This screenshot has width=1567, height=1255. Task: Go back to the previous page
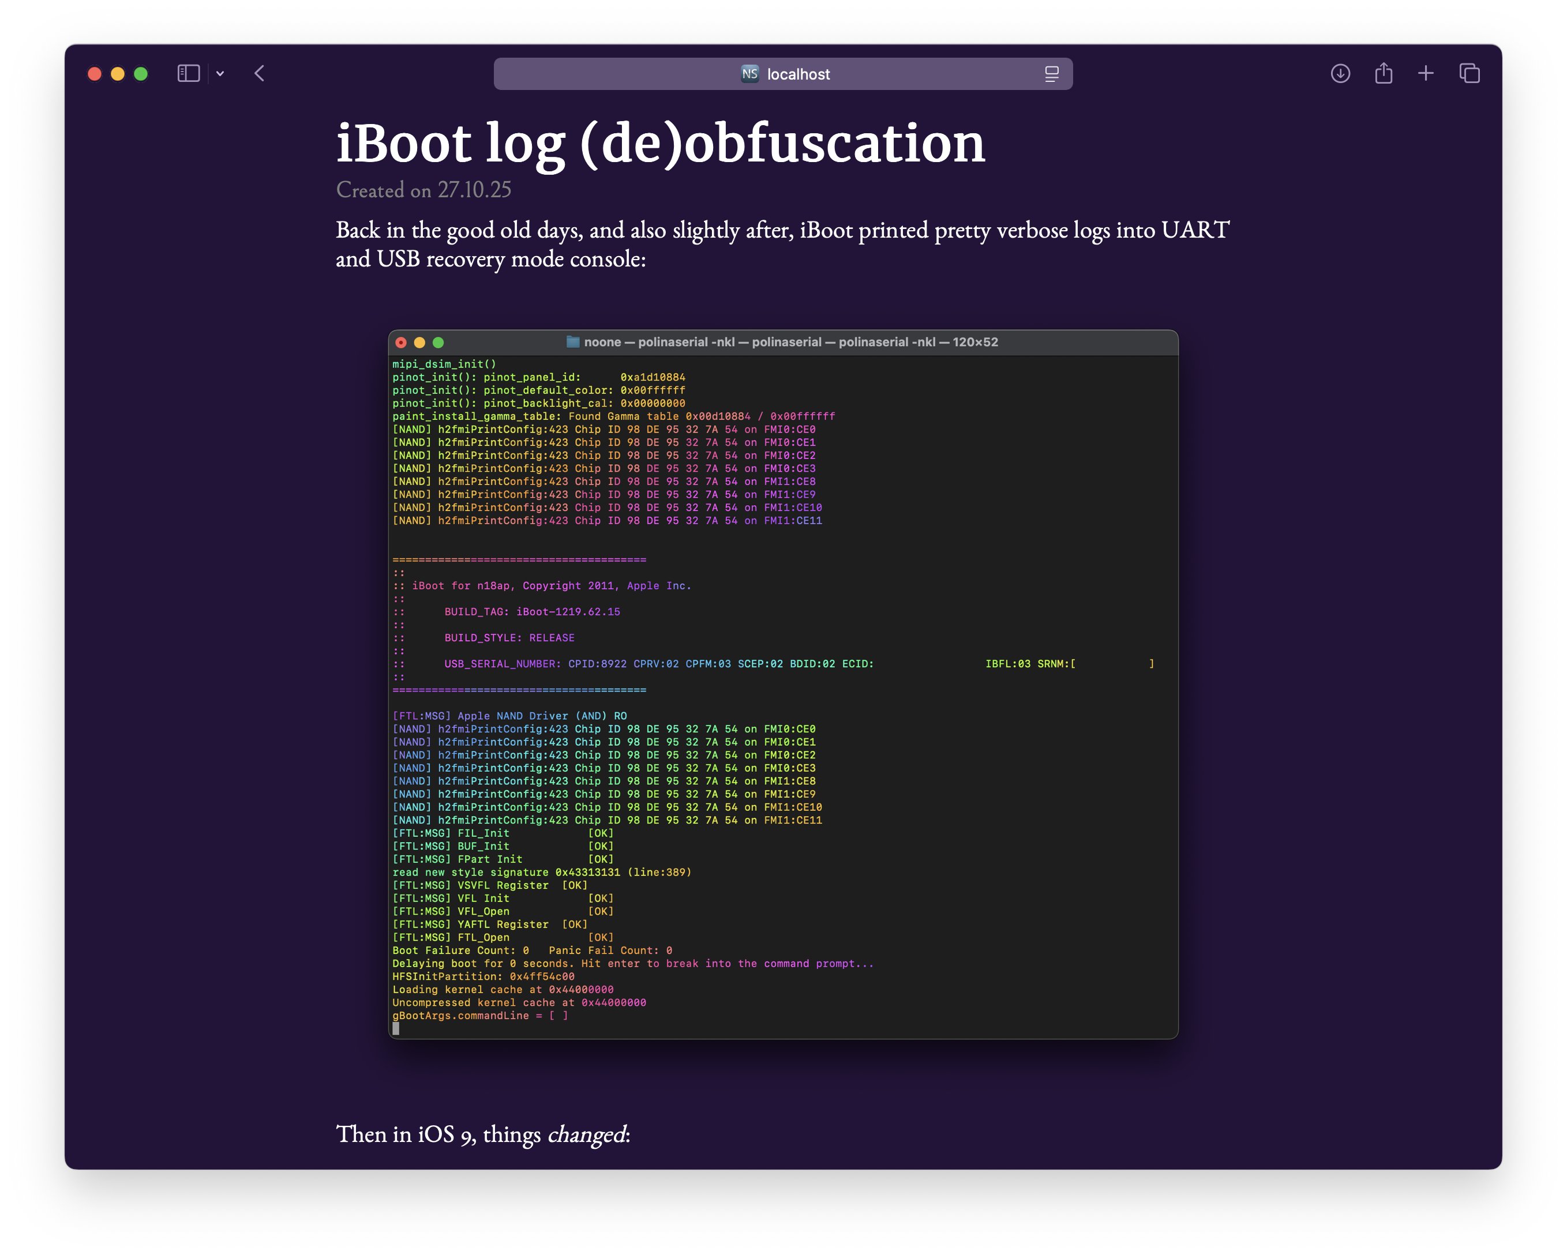[x=260, y=73]
